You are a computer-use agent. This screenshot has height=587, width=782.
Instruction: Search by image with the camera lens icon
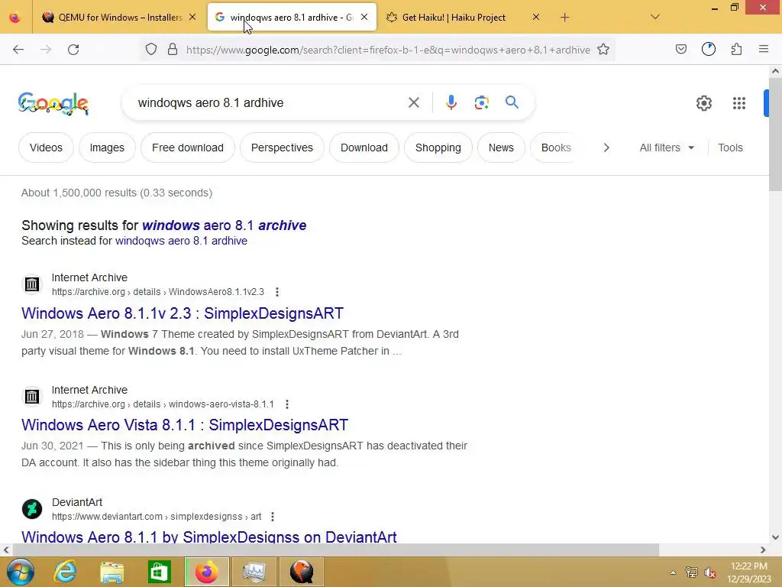[x=482, y=103]
